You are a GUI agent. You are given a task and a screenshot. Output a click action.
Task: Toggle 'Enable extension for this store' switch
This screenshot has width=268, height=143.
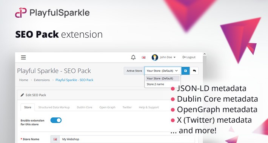pos(56,120)
